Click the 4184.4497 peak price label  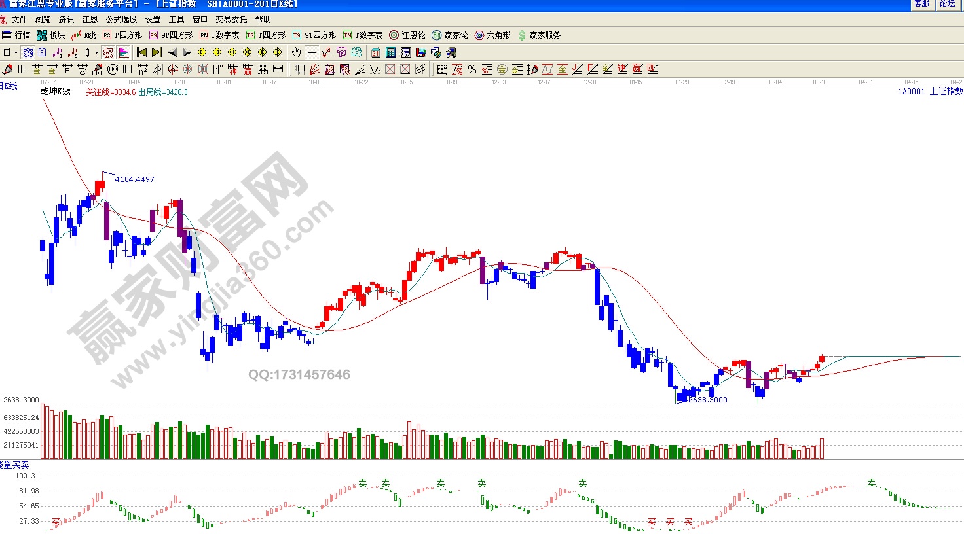tap(134, 179)
